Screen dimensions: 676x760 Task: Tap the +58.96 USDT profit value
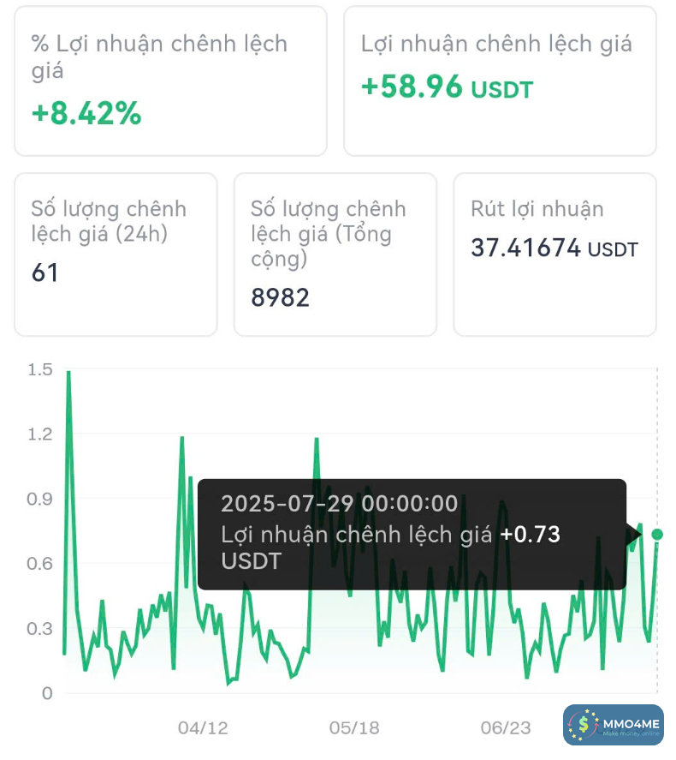(x=447, y=87)
